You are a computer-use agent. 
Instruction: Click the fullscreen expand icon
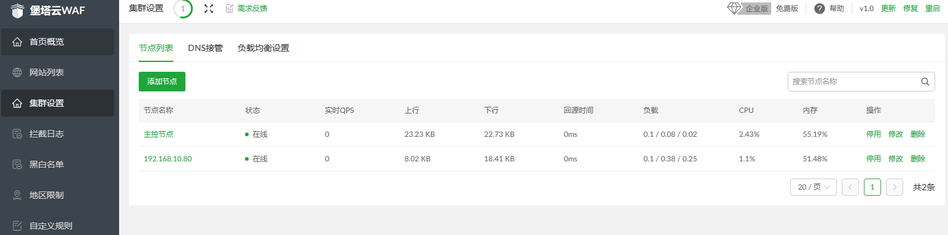pos(209,9)
